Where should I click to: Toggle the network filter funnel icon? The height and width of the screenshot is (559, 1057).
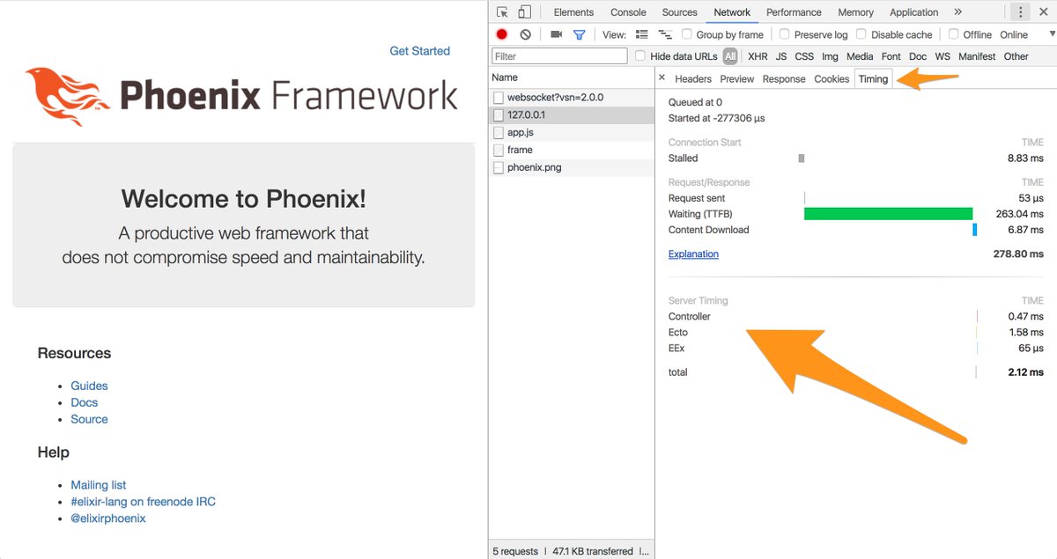click(x=579, y=34)
